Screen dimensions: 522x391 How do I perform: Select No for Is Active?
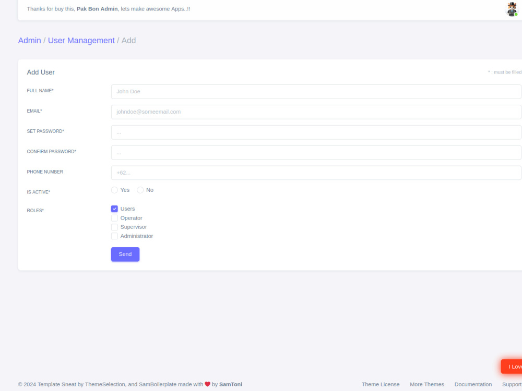pos(140,190)
